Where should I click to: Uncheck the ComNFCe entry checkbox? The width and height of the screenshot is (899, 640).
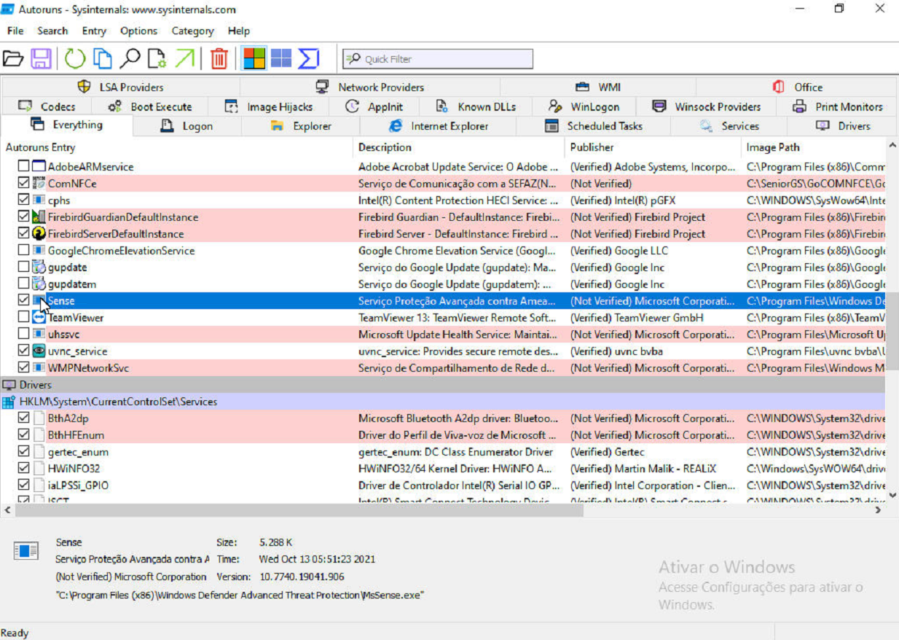[x=23, y=184]
